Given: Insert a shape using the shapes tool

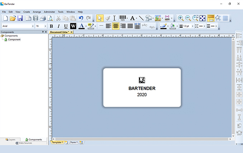Looking at the screenshot, I should (148, 18).
